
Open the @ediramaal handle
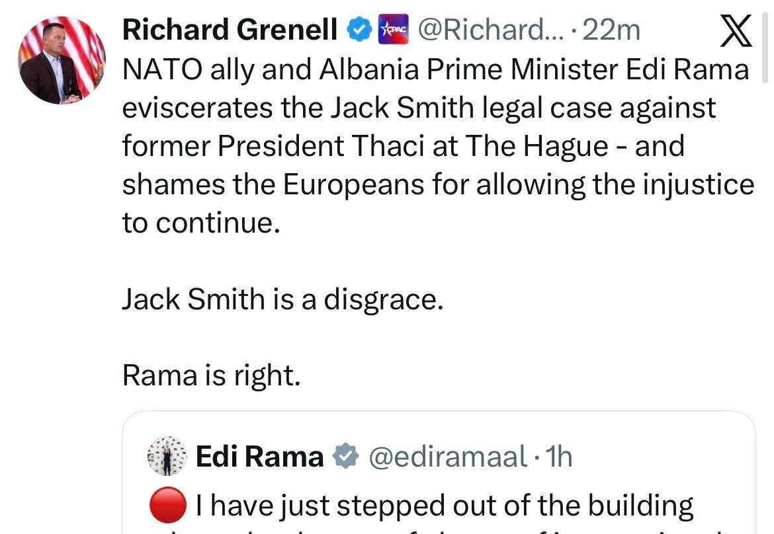[447, 457]
